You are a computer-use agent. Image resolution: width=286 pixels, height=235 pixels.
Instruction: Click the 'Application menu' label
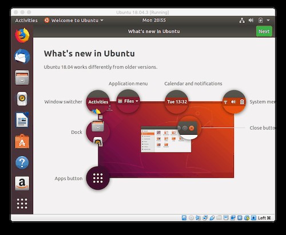[128, 84]
